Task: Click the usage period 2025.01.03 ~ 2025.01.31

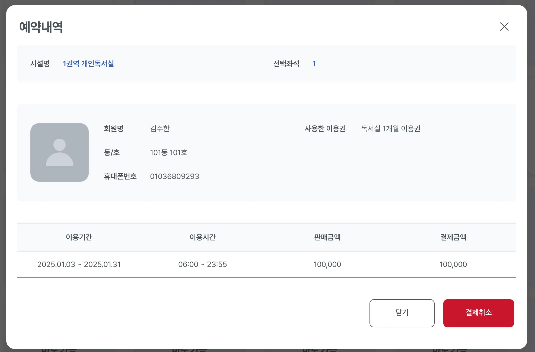Action: coord(79,264)
